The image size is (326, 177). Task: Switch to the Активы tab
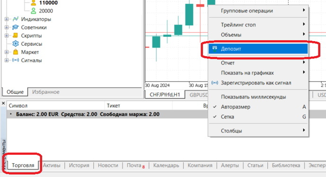click(52, 165)
